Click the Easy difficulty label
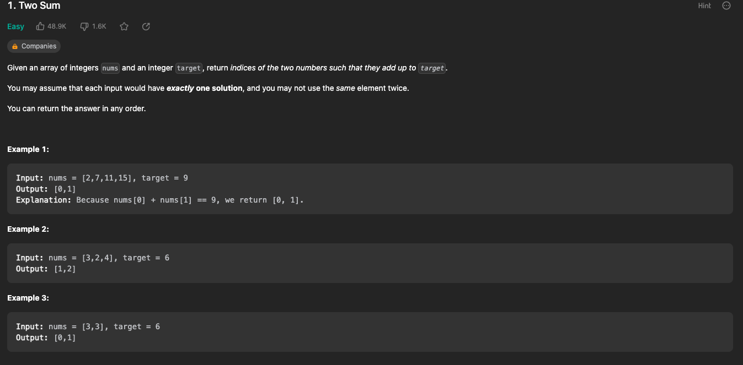The image size is (743, 365). coord(15,26)
